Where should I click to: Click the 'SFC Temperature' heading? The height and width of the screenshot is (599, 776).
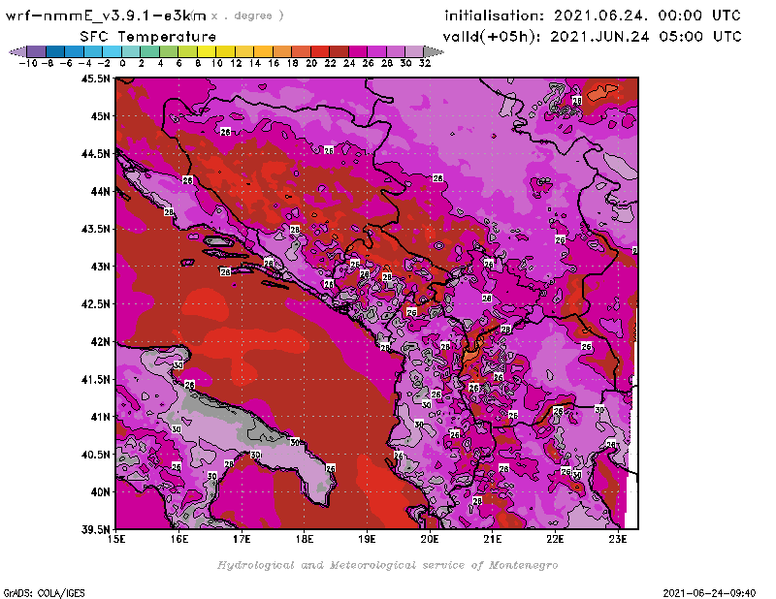click(148, 37)
